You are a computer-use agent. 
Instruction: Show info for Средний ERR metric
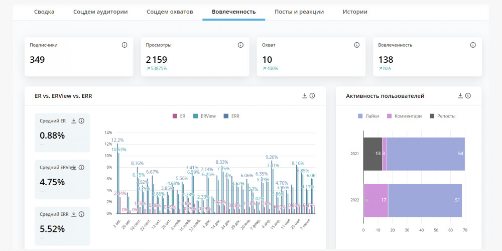81,214
